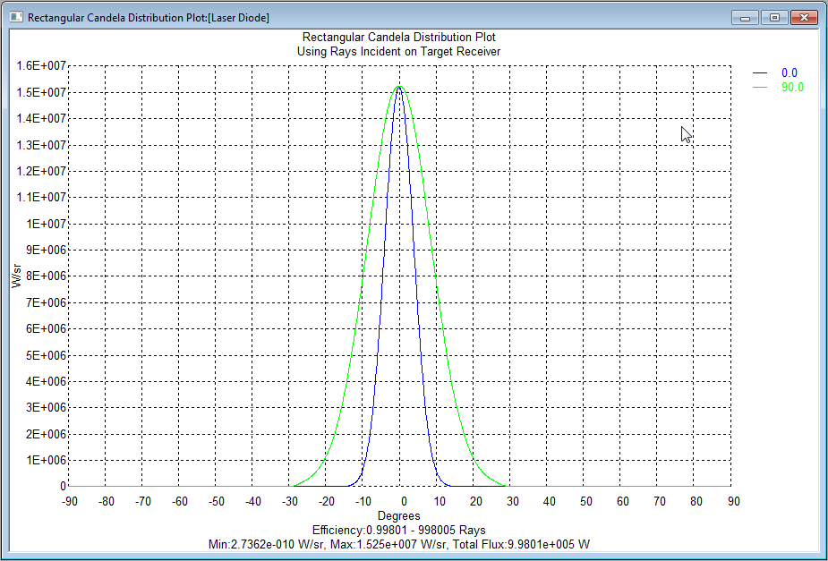Click the blue 0.0 legend entry
Viewport: 828px width, 561px height.
[789, 72]
